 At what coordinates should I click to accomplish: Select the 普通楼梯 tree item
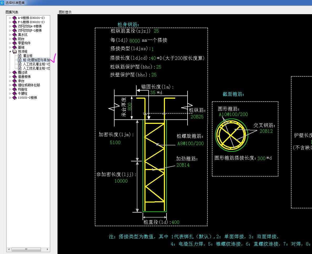(24, 77)
